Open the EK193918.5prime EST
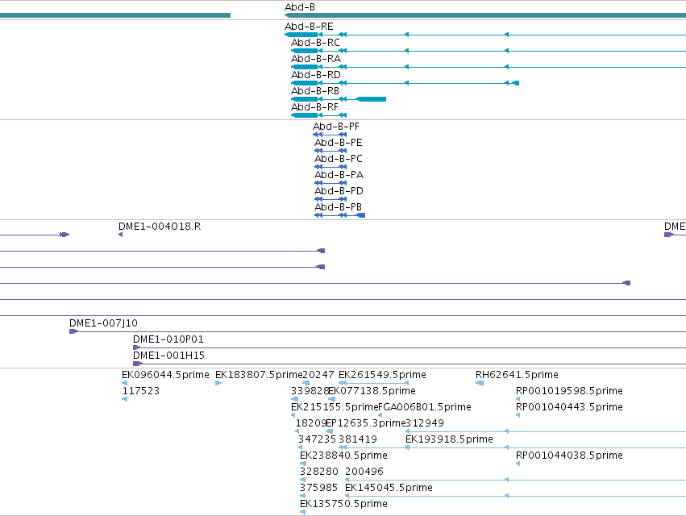 tap(449, 439)
